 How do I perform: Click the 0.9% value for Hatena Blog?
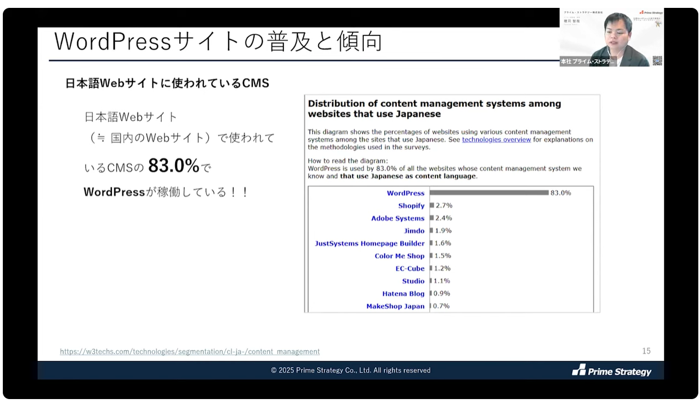point(442,294)
